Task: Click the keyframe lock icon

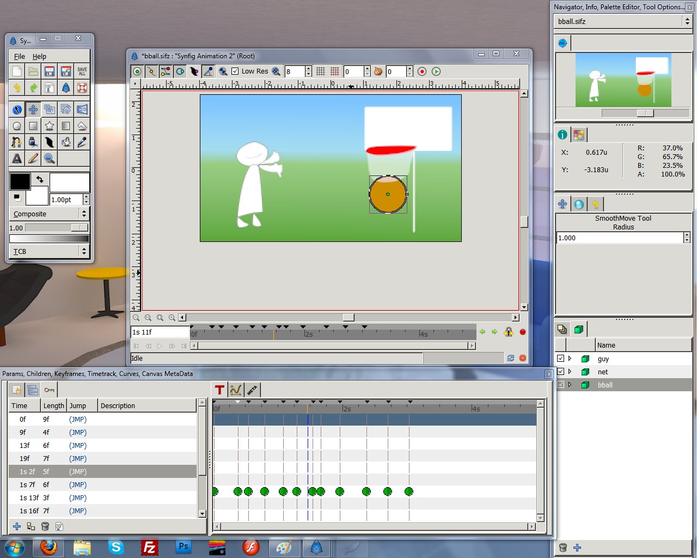Action: pos(509,332)
